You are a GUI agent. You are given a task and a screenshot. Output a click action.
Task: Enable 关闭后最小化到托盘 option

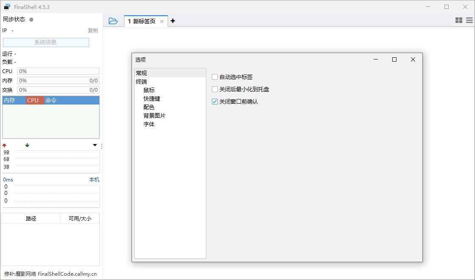click(x=214, y=89)
